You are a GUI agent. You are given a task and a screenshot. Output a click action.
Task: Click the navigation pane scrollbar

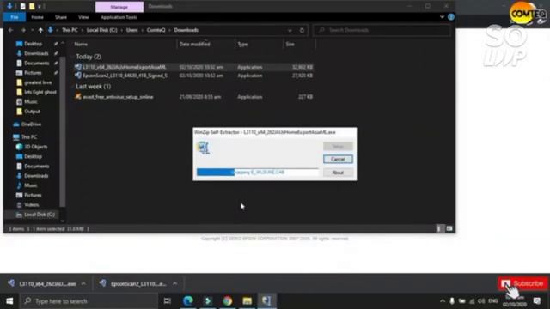63,131
